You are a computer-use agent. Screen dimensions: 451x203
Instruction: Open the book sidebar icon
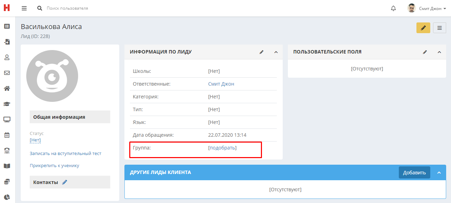(x=7, y=166)
